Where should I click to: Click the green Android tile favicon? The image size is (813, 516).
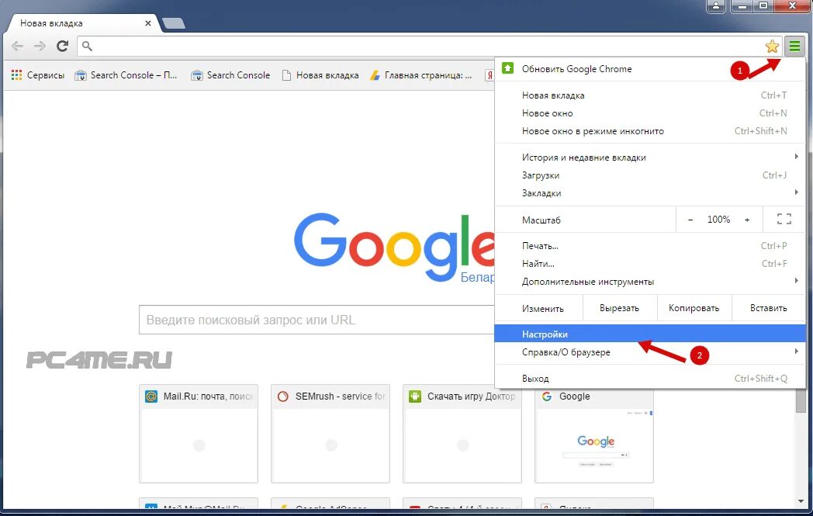tap(415, 397)
